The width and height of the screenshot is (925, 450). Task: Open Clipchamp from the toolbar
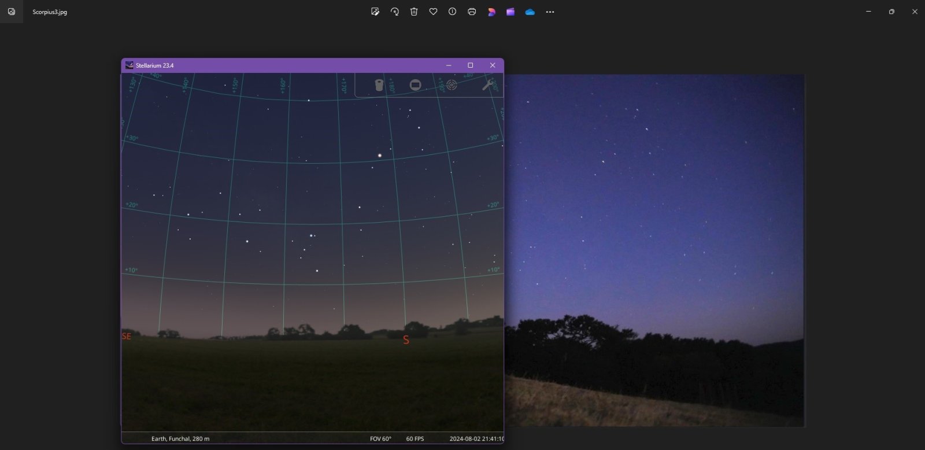510,12
